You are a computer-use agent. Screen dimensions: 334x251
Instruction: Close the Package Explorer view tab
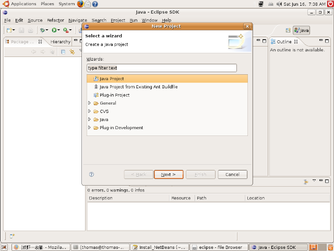[x=40, y=42]
